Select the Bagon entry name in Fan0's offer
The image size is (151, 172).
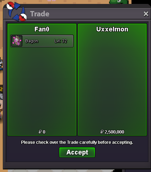point(32,41)
